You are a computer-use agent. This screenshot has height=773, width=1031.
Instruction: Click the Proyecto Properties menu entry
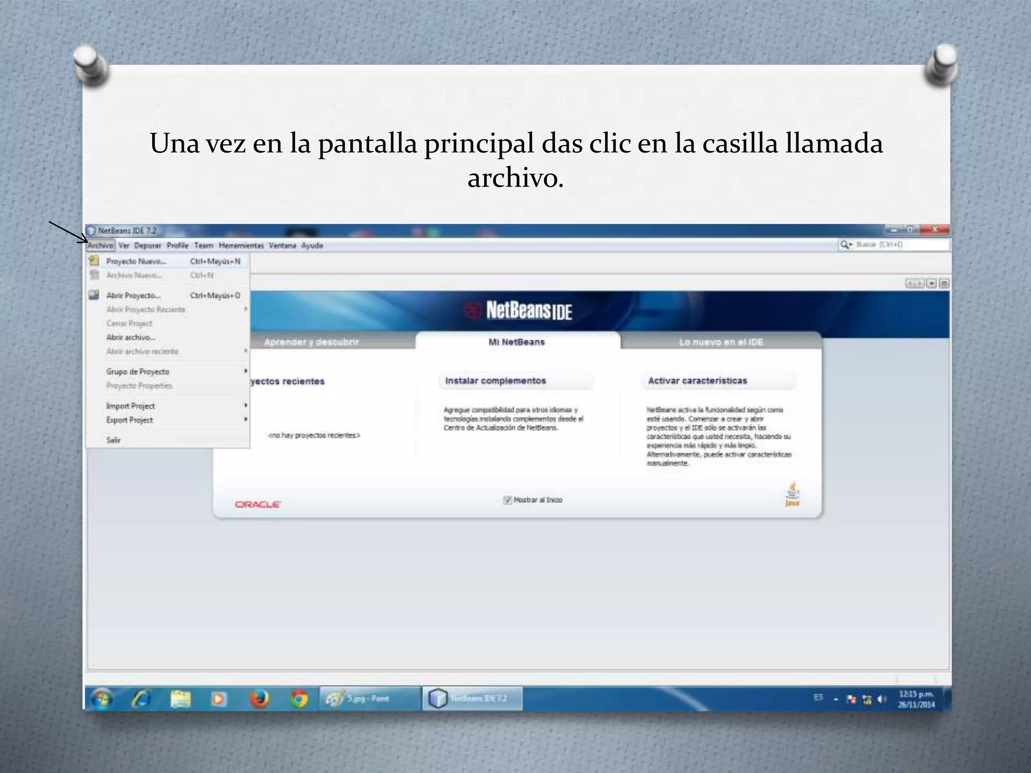tap(168, 385)
